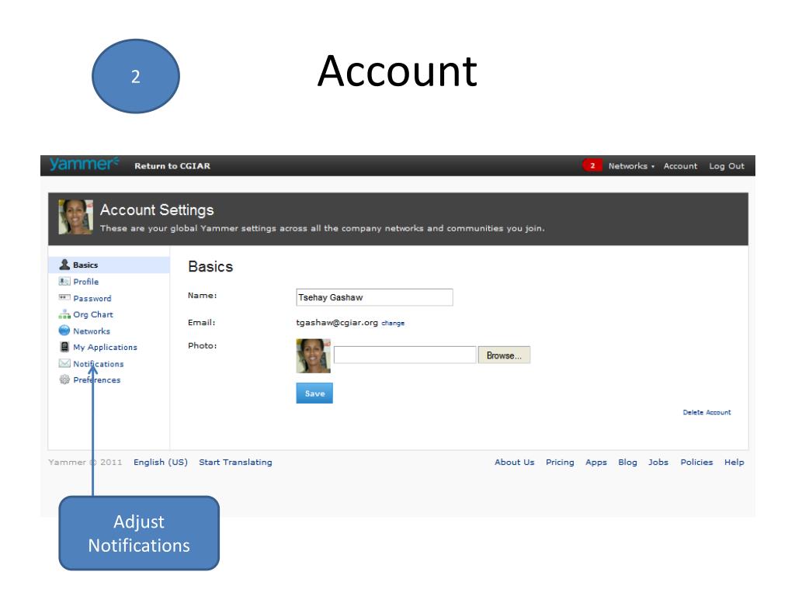The height and width of the screenshot is (596, 795).
Task: Click the Networks globe icon
Action: (64, 331)
